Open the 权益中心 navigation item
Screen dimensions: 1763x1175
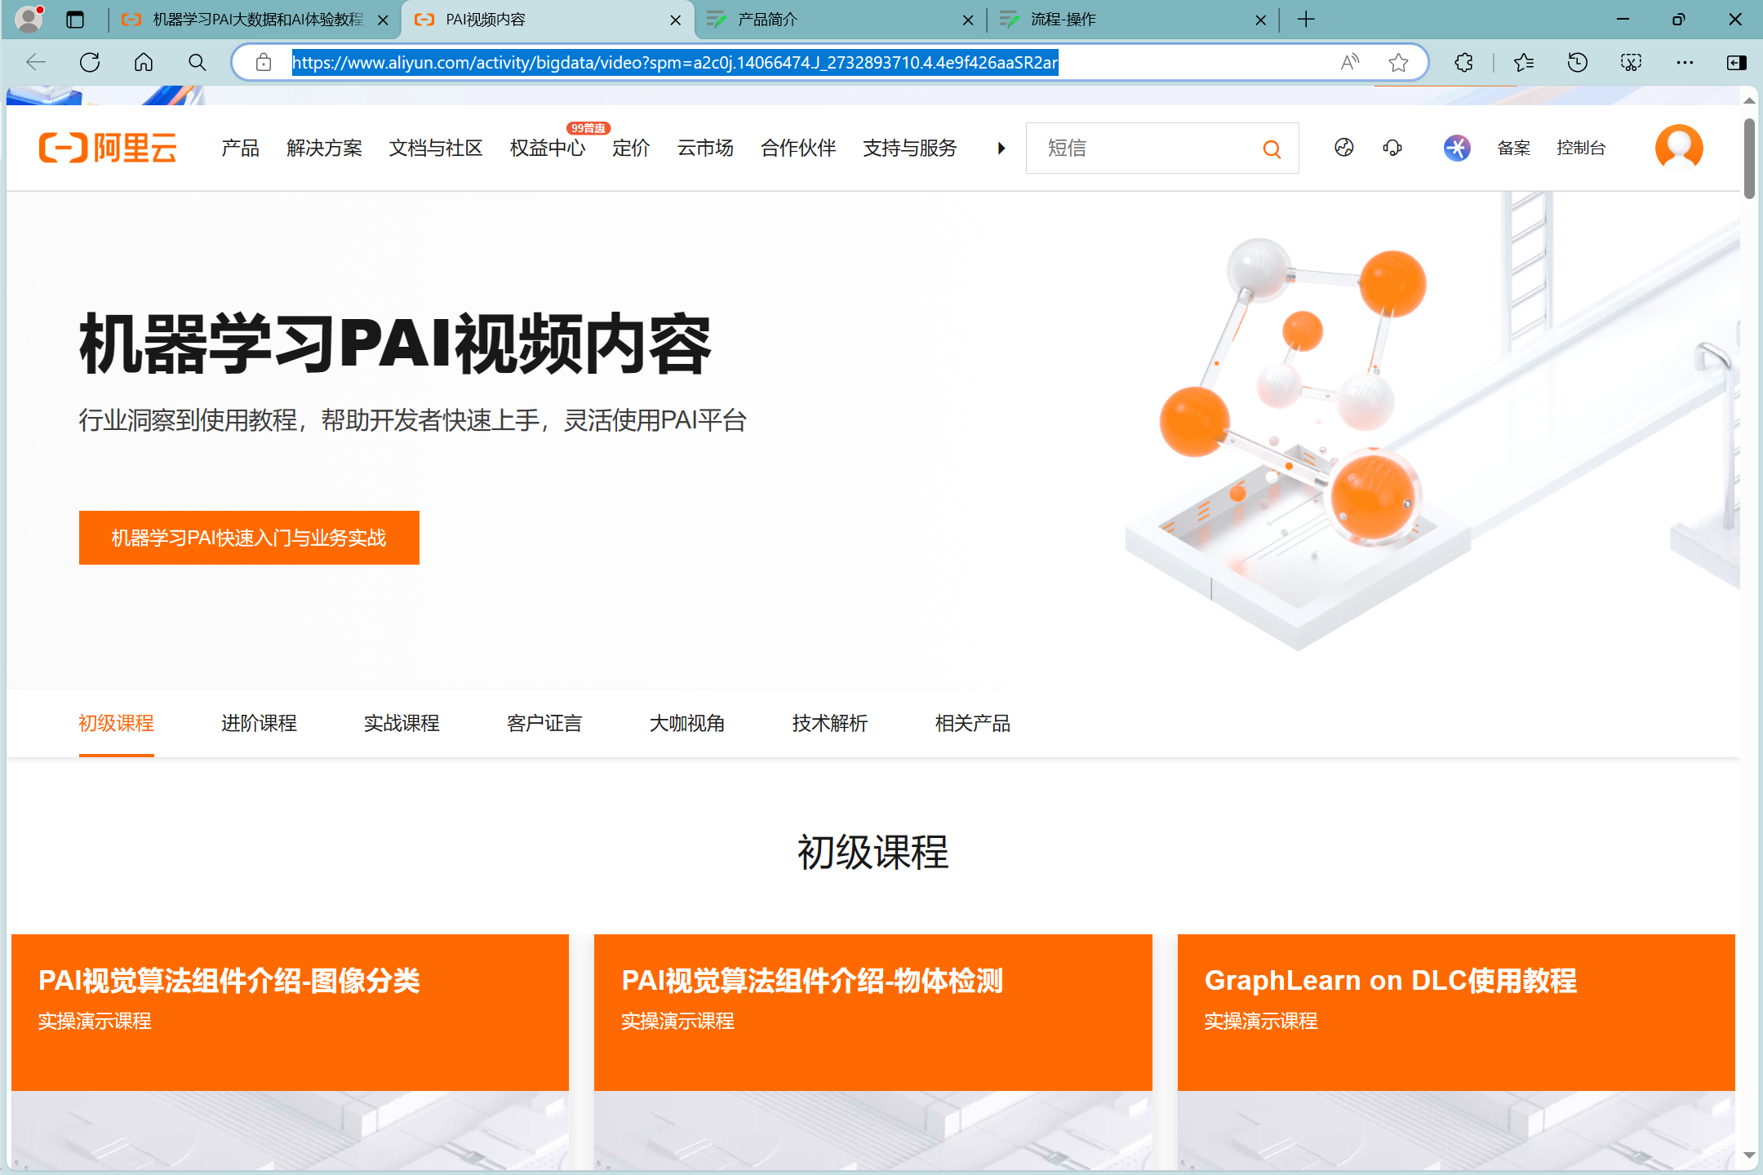548,148
